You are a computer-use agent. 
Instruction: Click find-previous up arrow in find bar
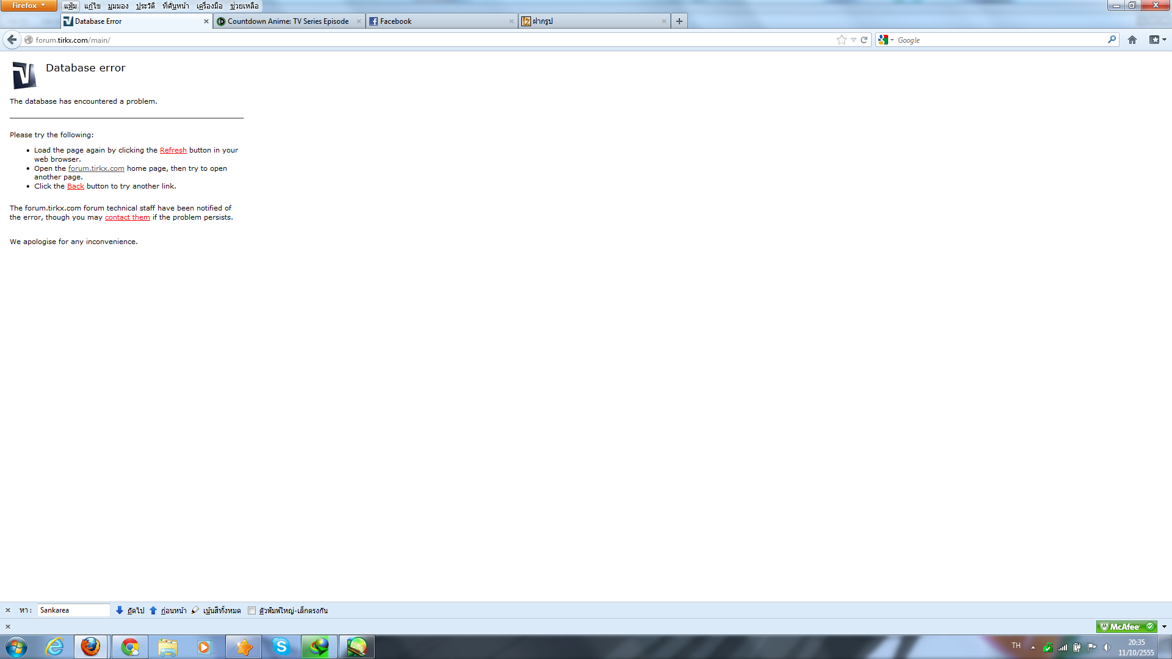pyautogui.click(x=153, y=610)
